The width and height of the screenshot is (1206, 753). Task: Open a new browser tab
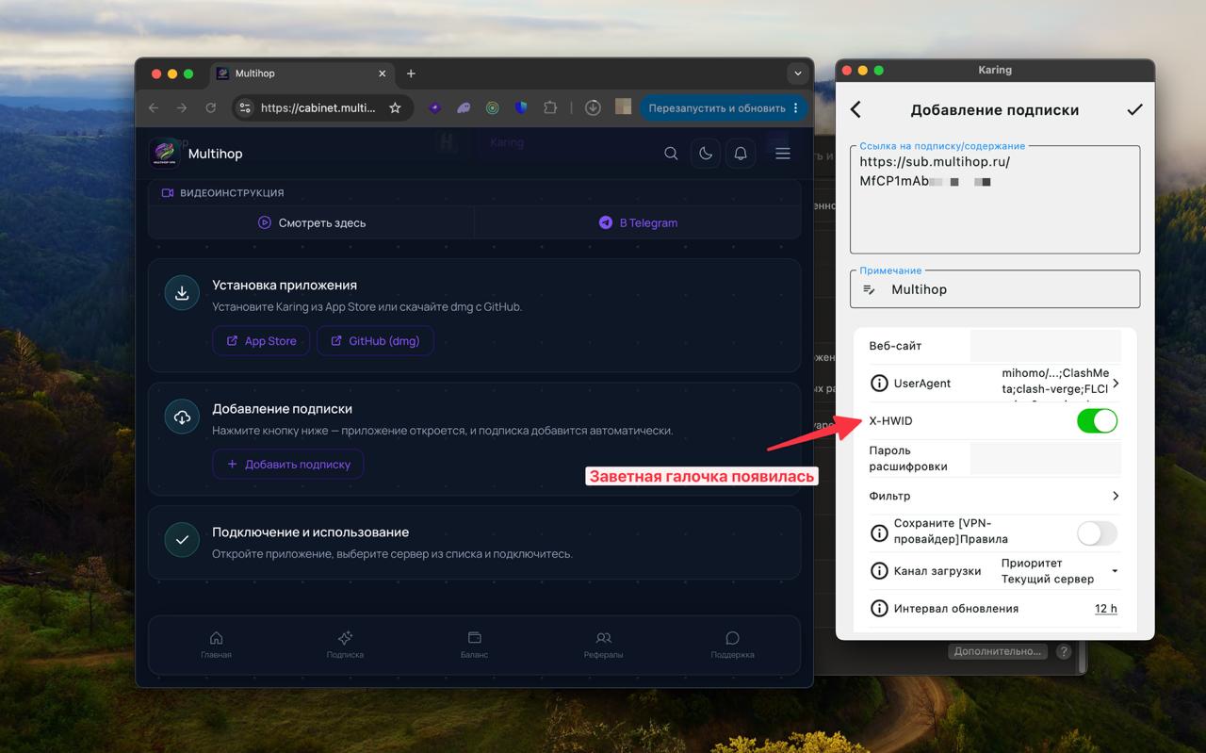[411, 74]
